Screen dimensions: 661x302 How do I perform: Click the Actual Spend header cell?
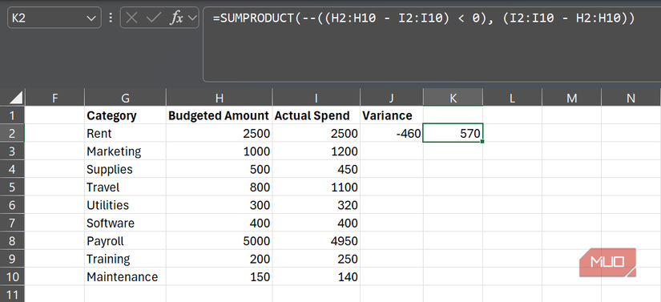click(316, 115)
